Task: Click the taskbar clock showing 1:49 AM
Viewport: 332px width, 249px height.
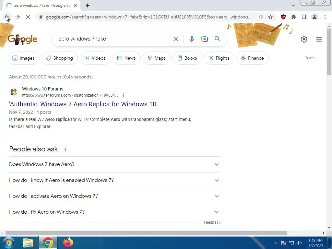Action: click(x=315, y=243)
